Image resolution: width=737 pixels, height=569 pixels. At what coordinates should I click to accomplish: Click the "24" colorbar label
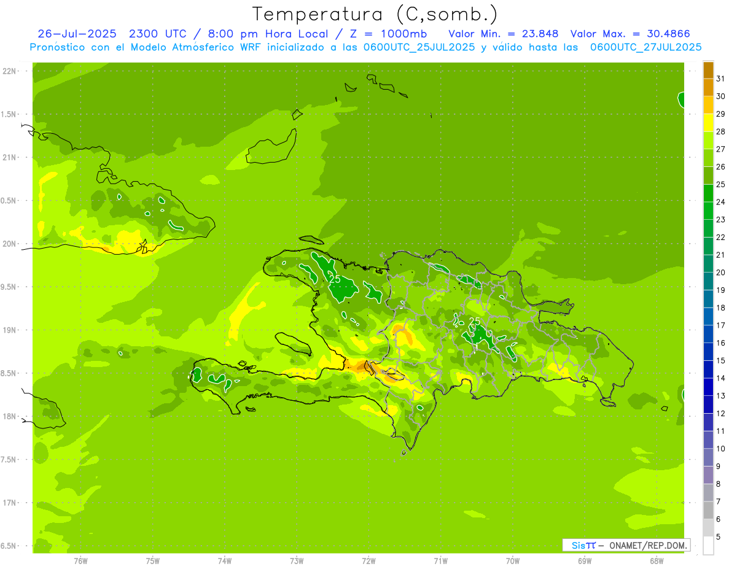[720, 202]
